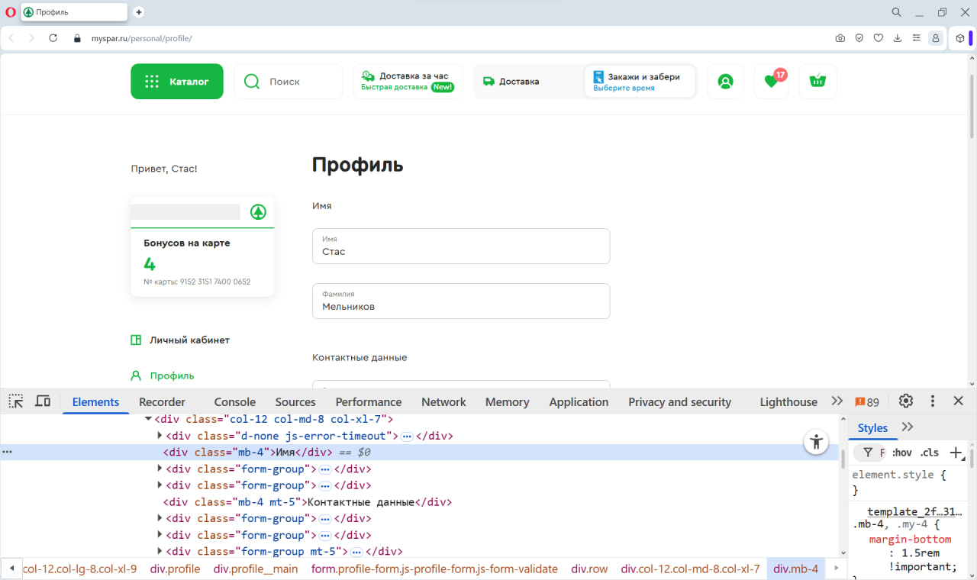Switch to the Network tab

pos(443,402)
